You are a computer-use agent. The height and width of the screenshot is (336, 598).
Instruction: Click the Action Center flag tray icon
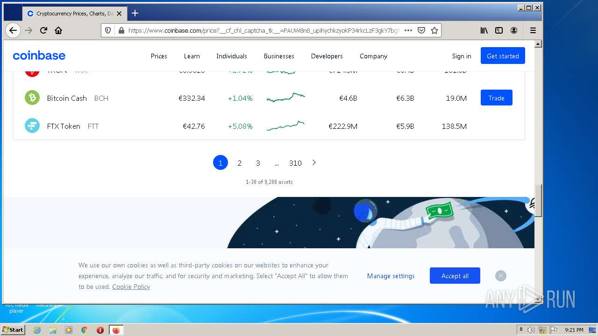pos(554,330)
